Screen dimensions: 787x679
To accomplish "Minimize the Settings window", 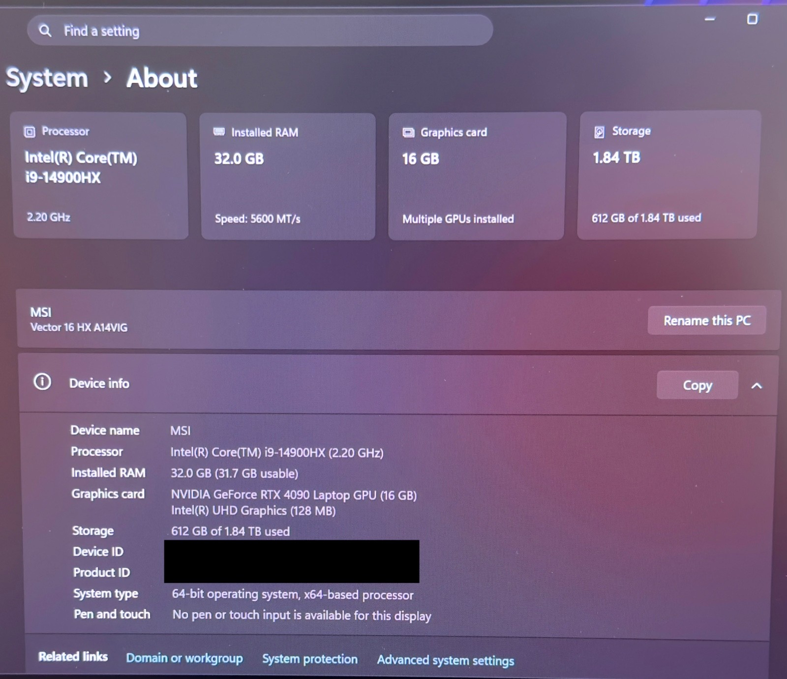I will coord(710,19).
